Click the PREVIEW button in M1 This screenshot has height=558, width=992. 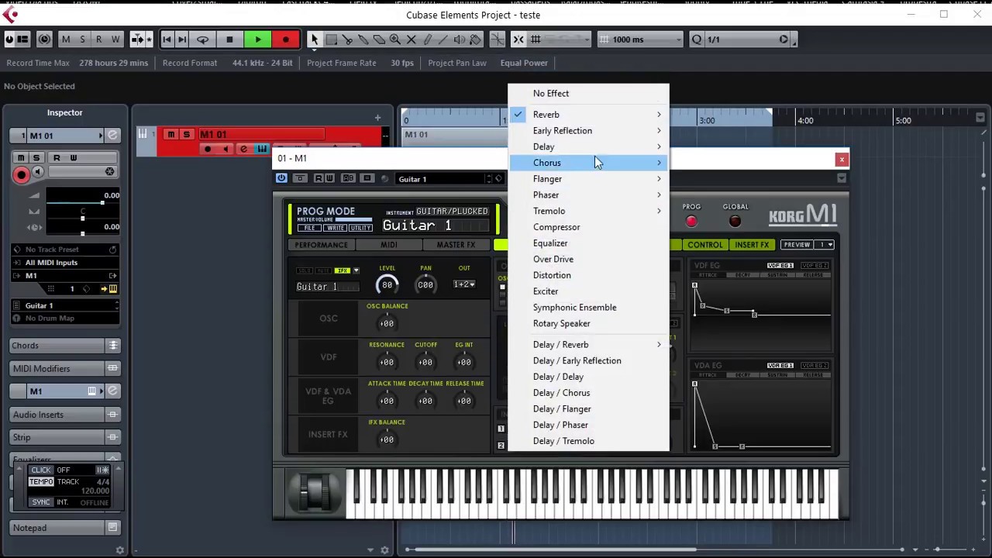(x=796, y=245)
